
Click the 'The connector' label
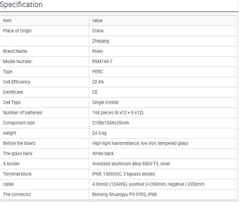coord(17,195)
